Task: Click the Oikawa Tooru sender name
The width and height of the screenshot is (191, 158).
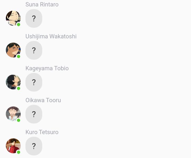Action: (x=43, y=100)
